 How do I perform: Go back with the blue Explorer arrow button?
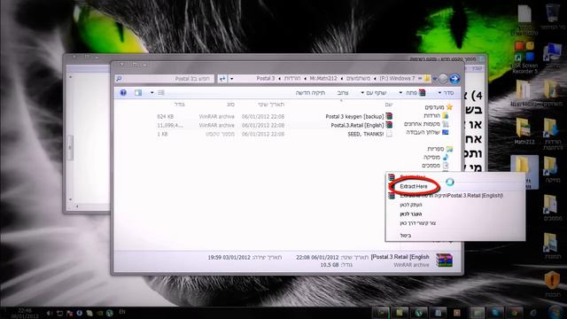(x=454, y=79)
